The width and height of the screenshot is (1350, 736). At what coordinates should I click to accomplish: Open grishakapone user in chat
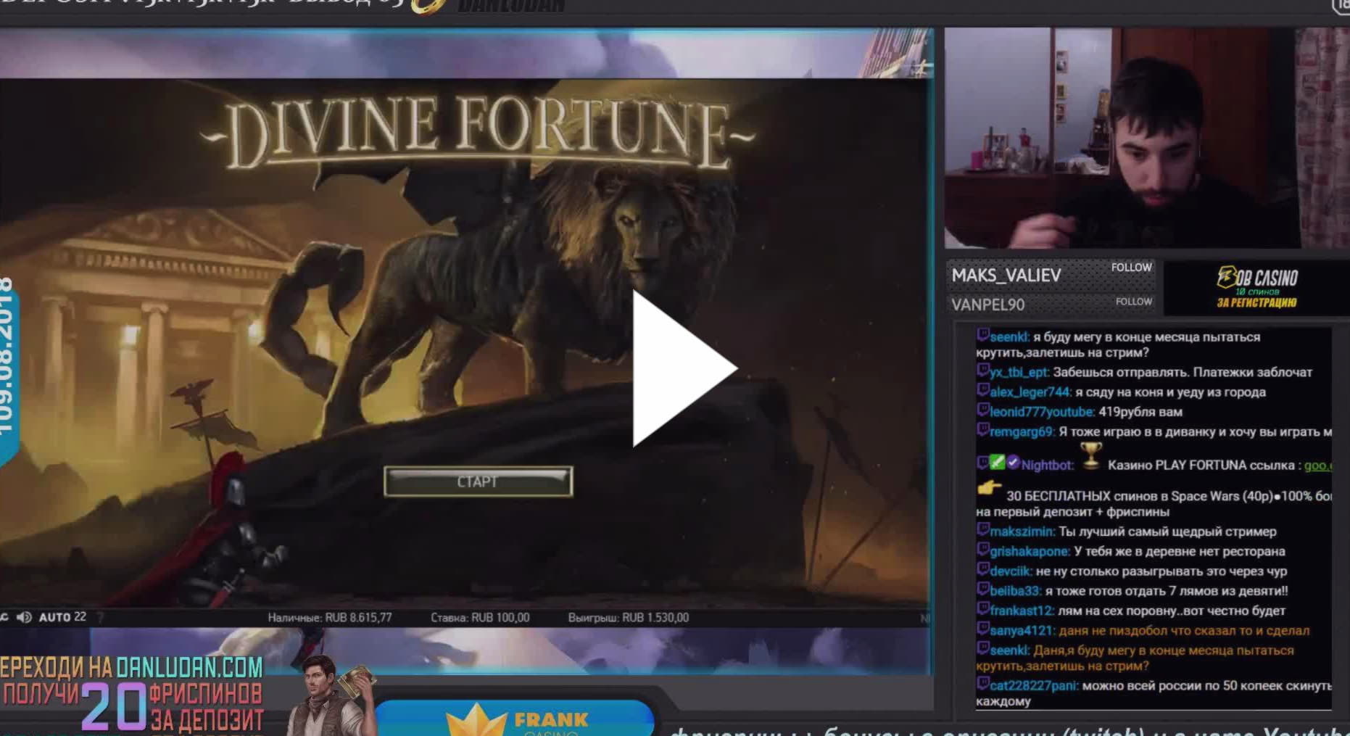[1030, 552]
